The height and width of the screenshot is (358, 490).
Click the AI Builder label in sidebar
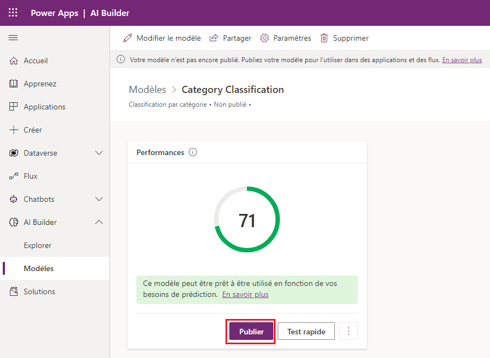coord(40,222)
